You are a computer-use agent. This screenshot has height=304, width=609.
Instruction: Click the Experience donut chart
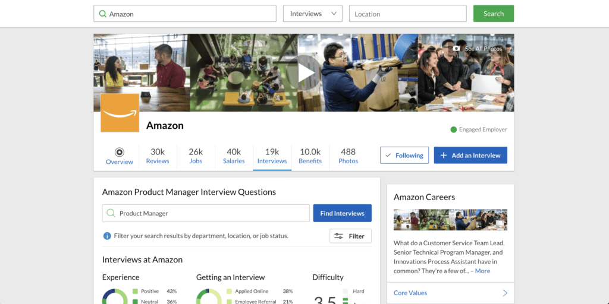point(115,297)
